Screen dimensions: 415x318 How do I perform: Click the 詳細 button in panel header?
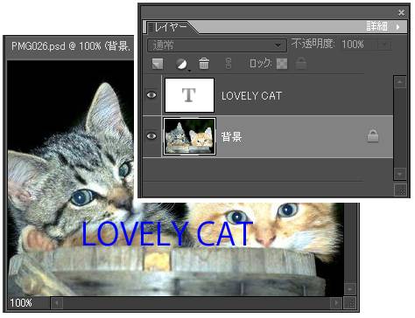tap(376, 26)
